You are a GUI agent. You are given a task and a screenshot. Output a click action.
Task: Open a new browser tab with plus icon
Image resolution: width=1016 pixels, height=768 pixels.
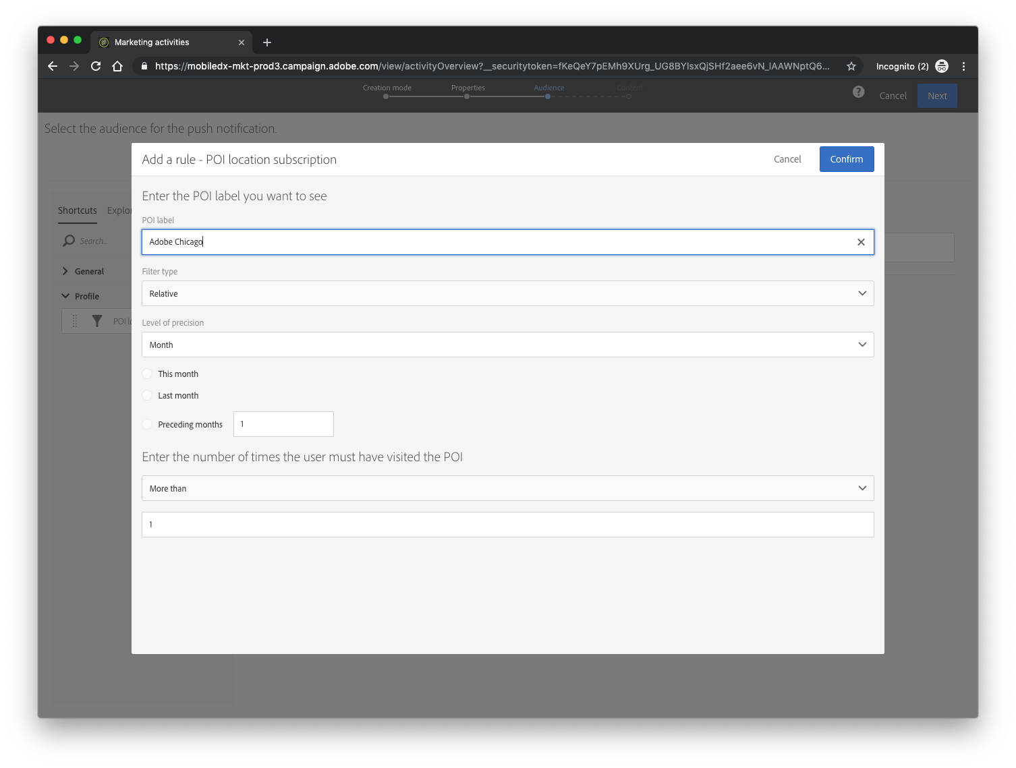click(267, 42)
